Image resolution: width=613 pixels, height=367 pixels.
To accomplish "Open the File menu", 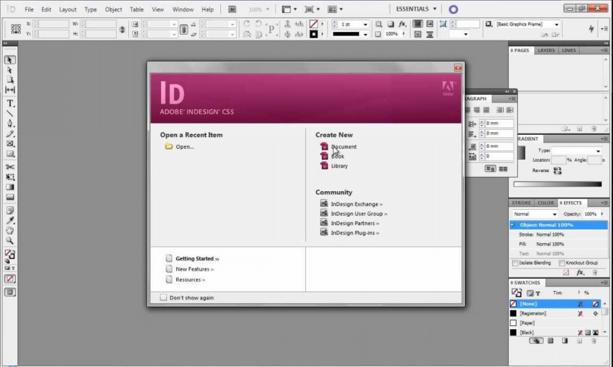I will 29,9.
